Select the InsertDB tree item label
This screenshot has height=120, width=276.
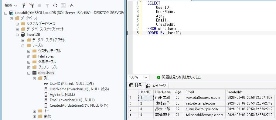pos(33,35)
